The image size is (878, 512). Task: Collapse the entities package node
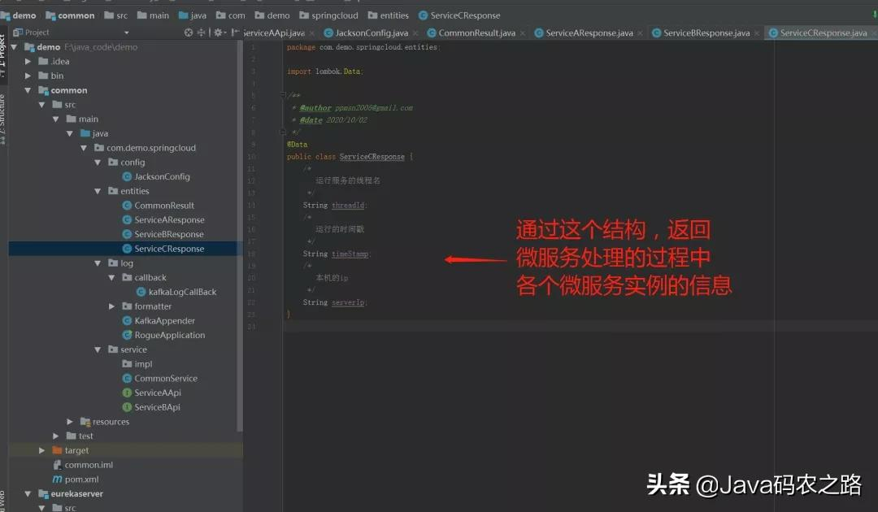[98, 191]
